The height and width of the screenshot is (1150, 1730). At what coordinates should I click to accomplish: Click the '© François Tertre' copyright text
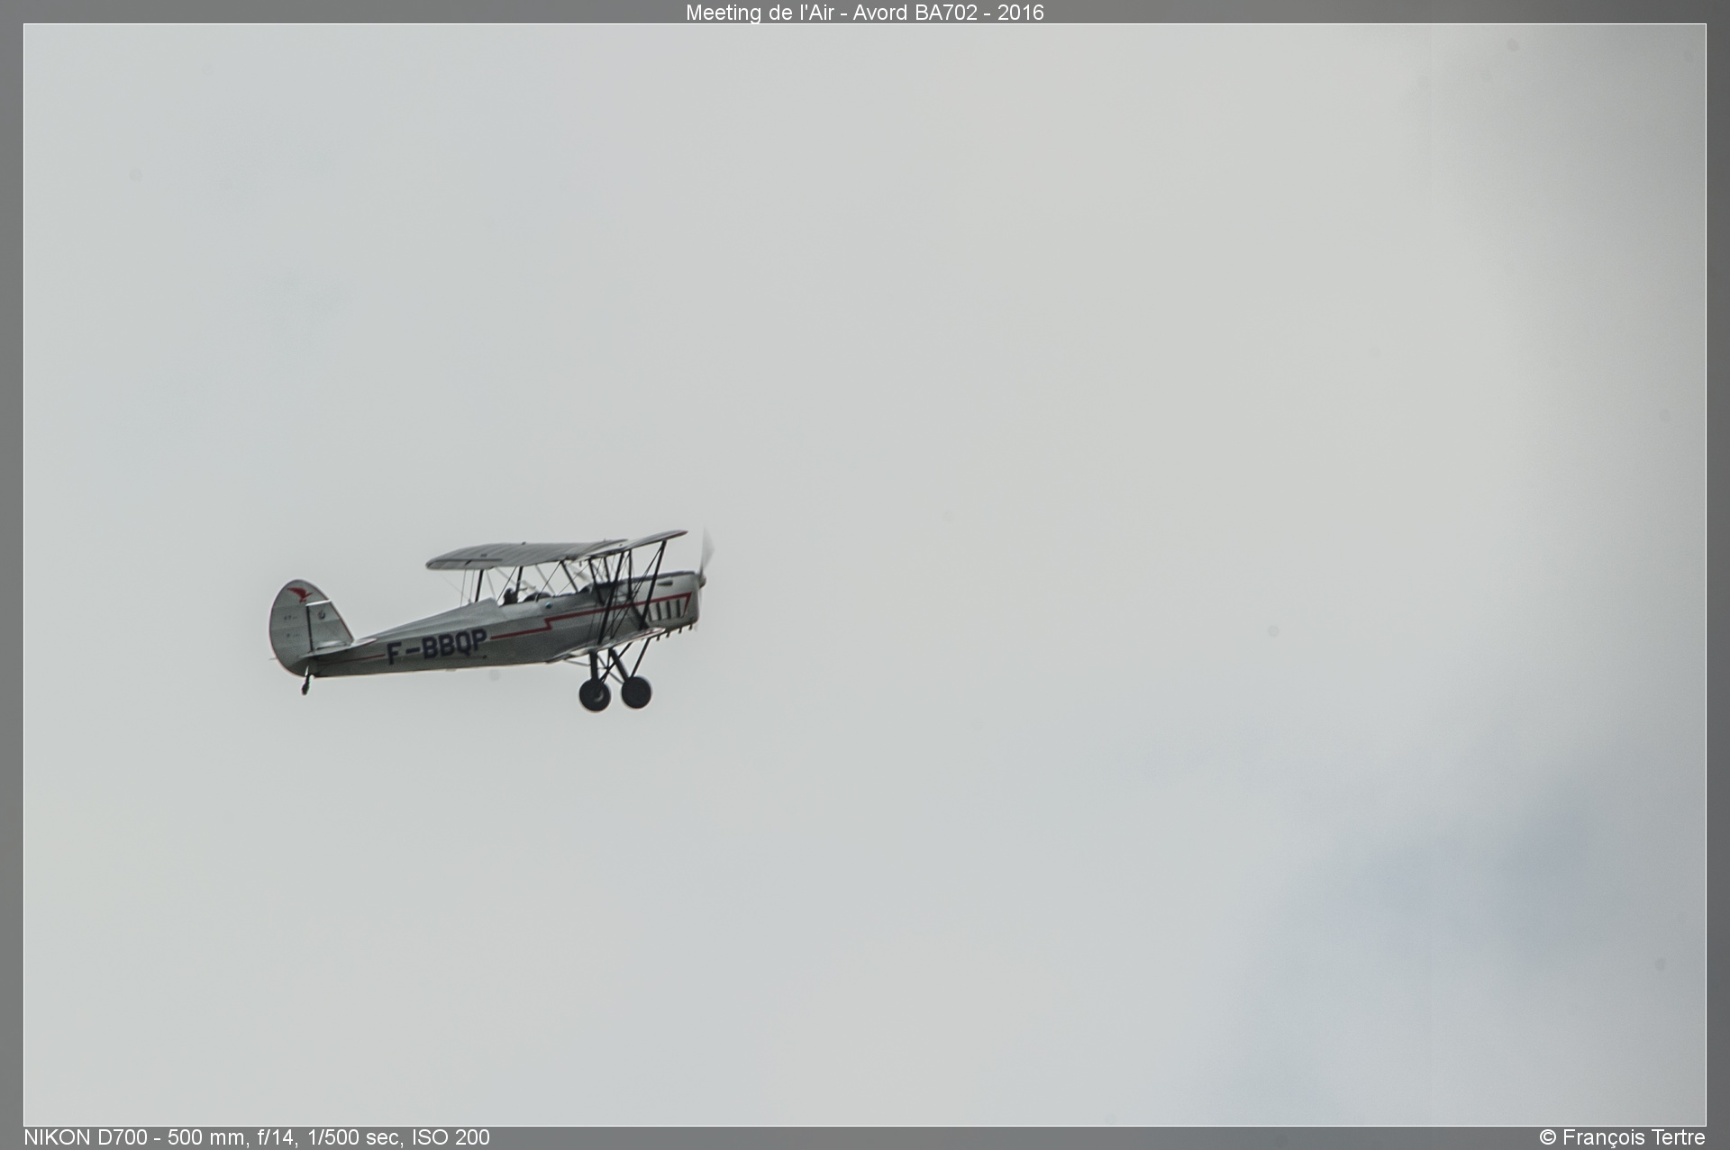click(x=1622, y=1137)
